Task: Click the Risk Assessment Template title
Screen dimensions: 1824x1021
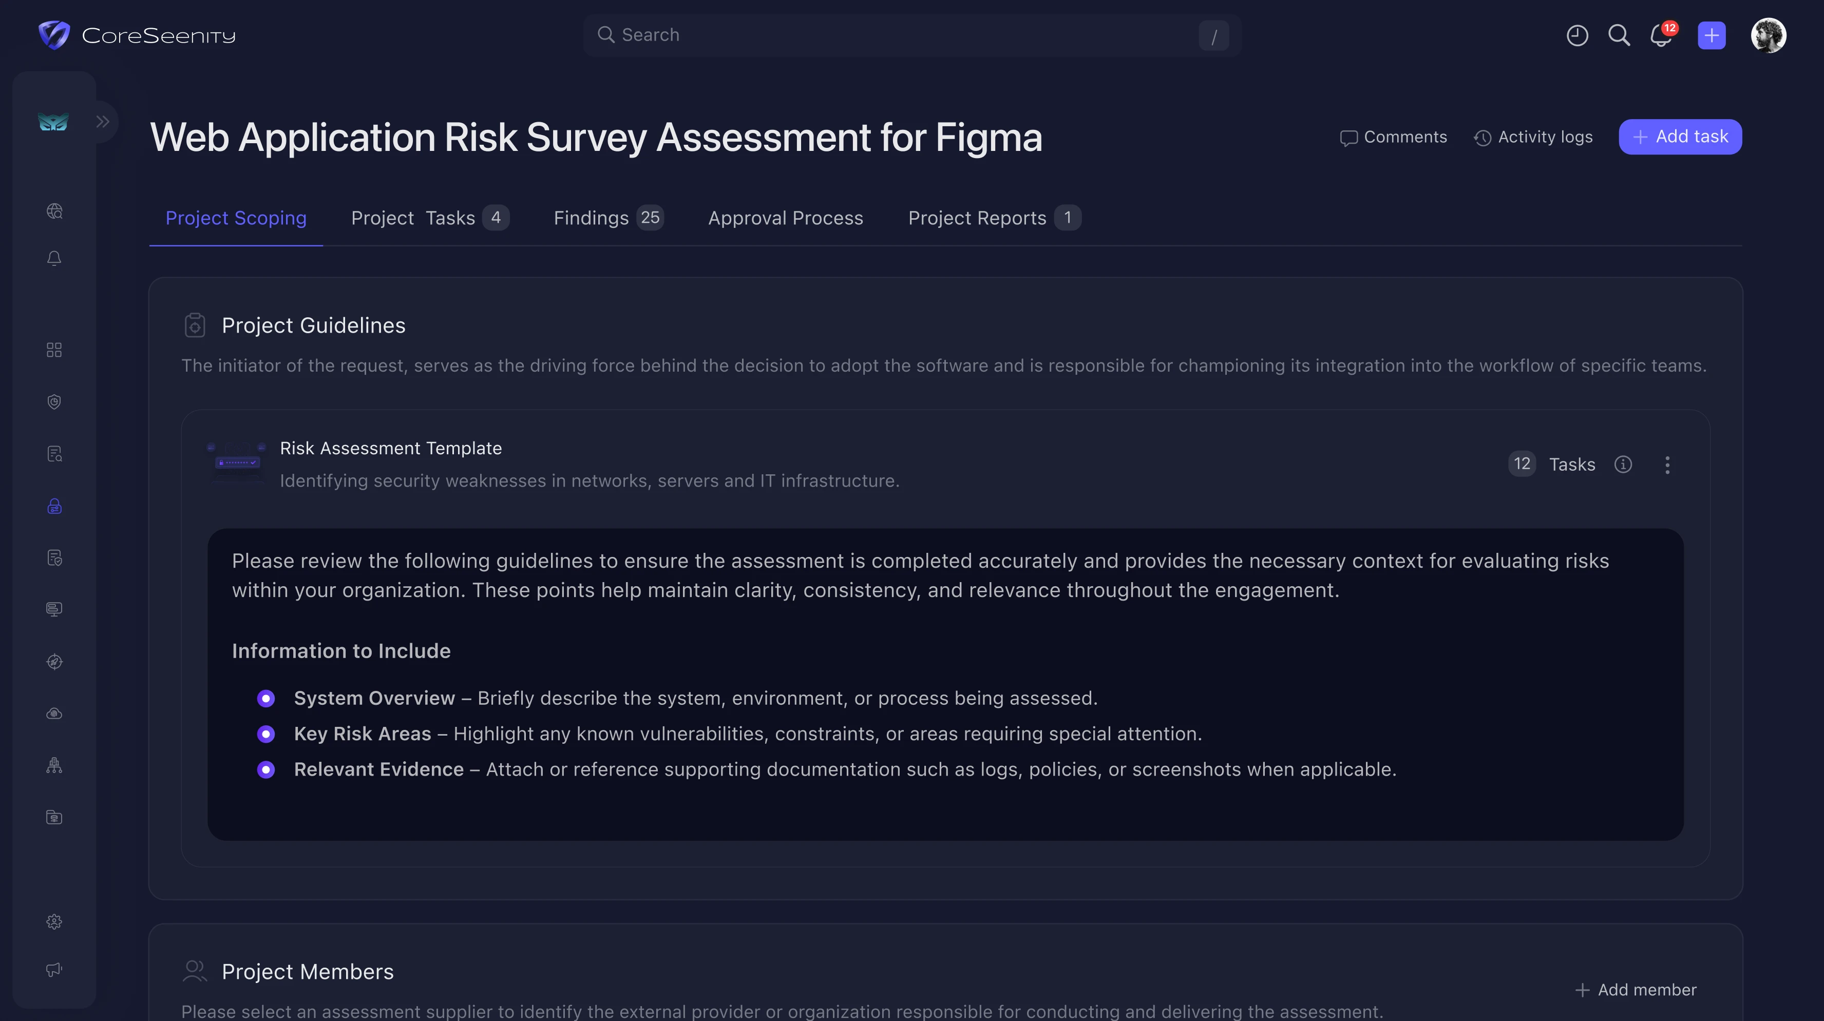Action: 391,448
